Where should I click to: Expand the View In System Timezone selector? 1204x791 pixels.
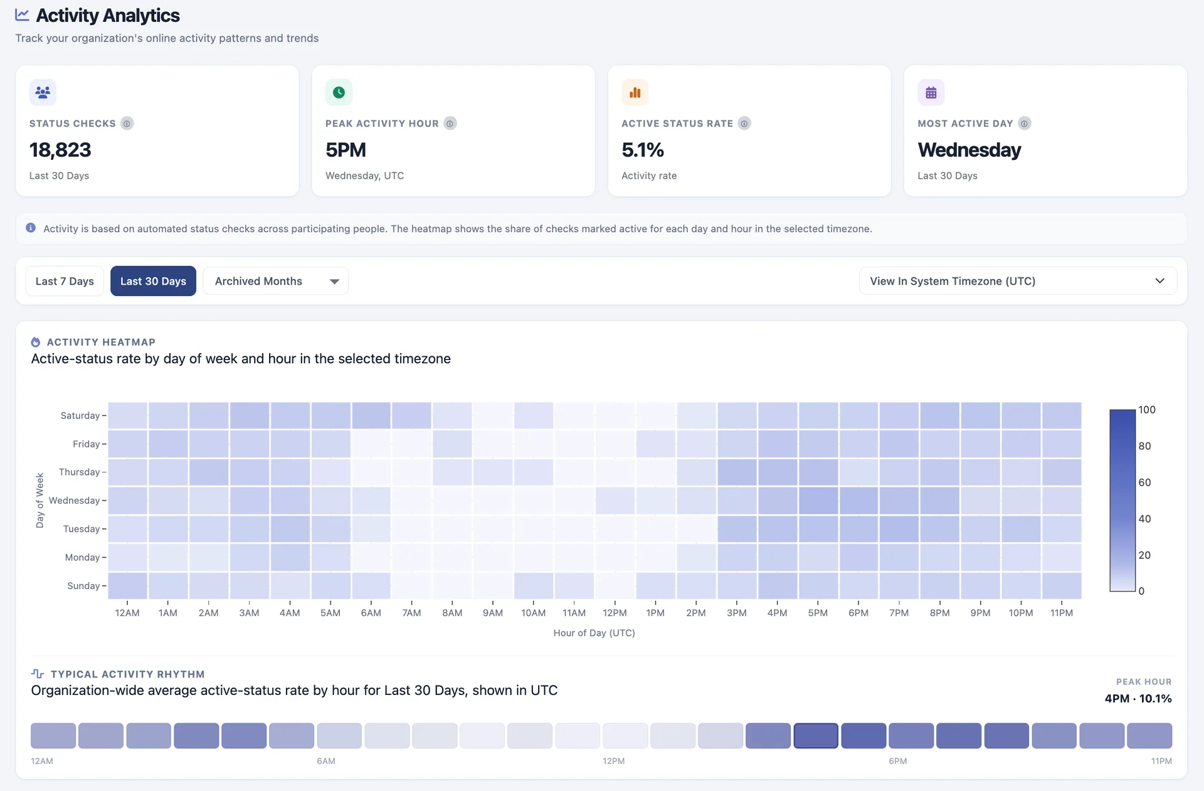1017,281
